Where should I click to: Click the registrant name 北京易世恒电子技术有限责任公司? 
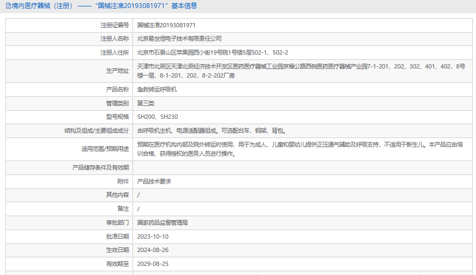tap(180, 39)
